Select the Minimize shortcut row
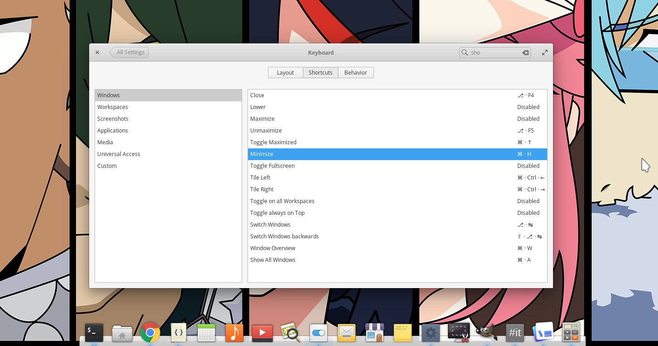 coord(397,154)
